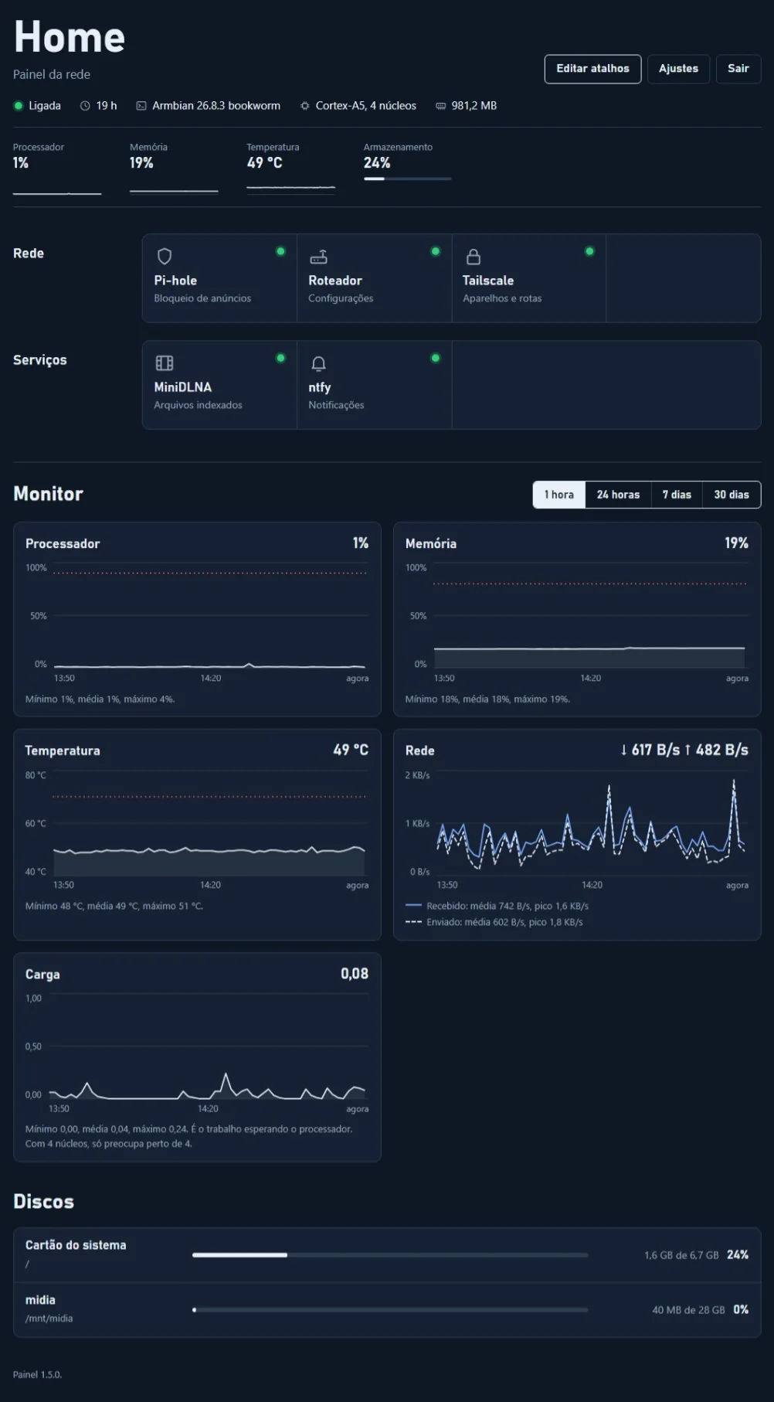Click the uptime clock icon
Viewport: 774px width, 1402px height.
85,106
